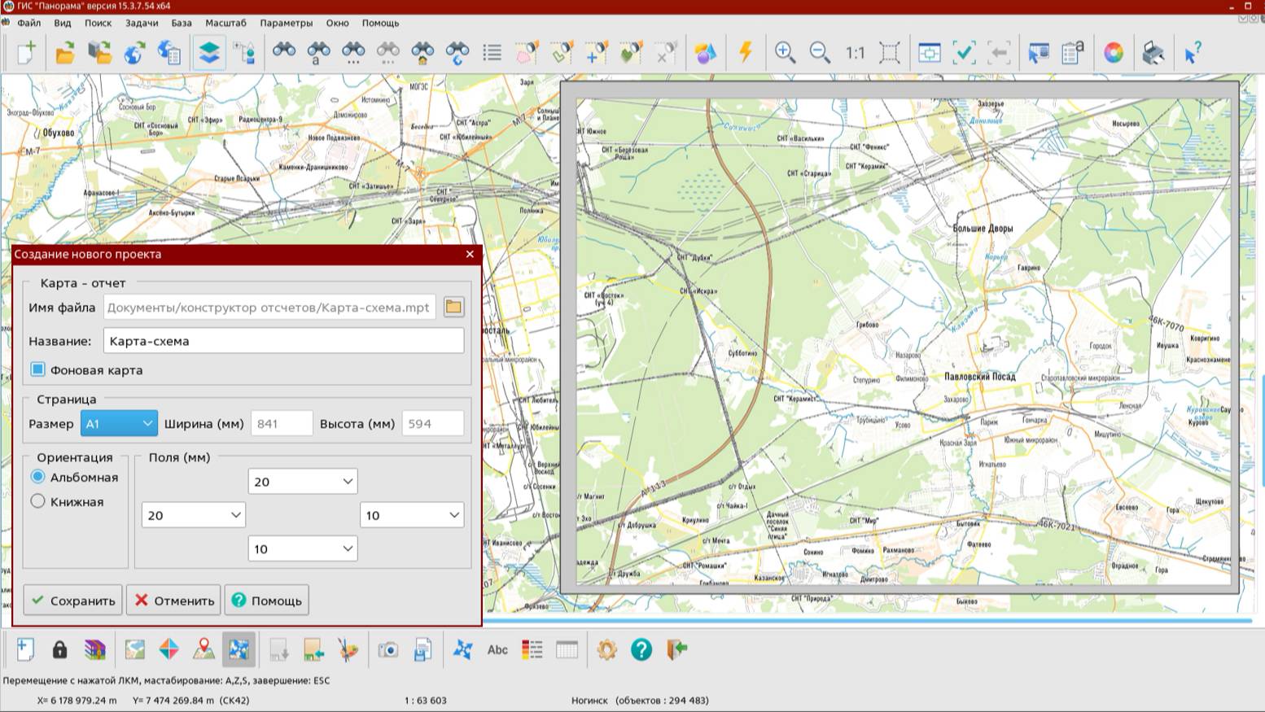Open the page Размер dropdown showing A1
1265x712 pixels.
tap(119, 423)
